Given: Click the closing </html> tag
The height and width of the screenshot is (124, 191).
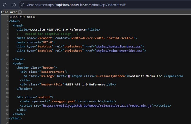Looking at the screenshot, I should (x=15, y=118).
